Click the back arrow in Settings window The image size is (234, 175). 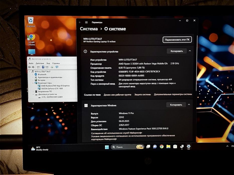point(80,22)
